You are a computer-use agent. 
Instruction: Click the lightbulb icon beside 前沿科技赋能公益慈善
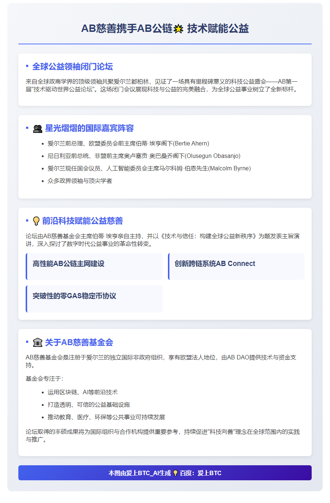click(36, 221)
